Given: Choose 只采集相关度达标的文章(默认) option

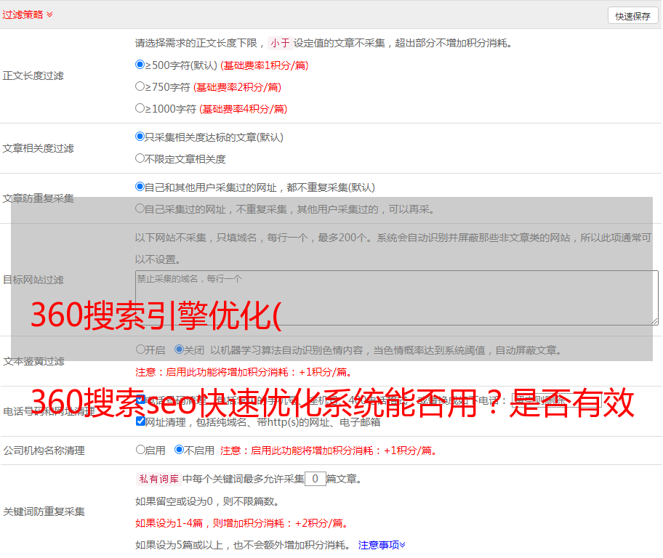Looking at the screenshot, I should pos(140,136).
